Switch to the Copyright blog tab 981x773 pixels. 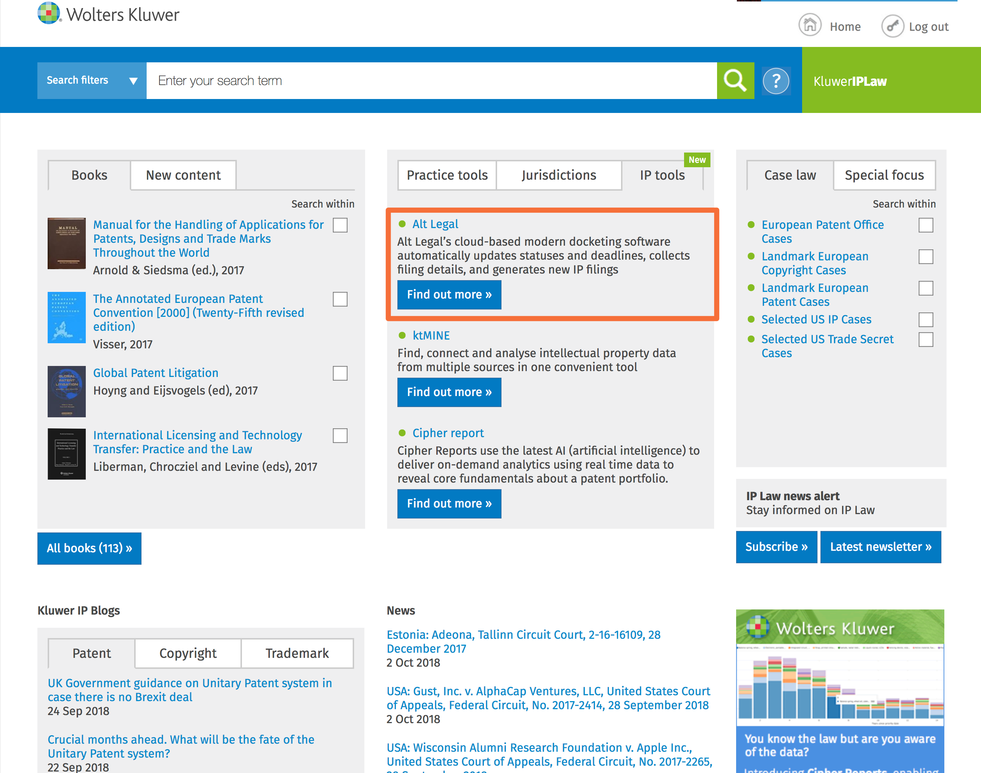(188, 653)
